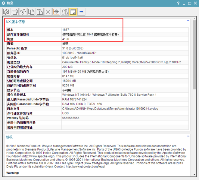199x180 pixels.
Task: Click the Print icon
Action: [14, 12]
